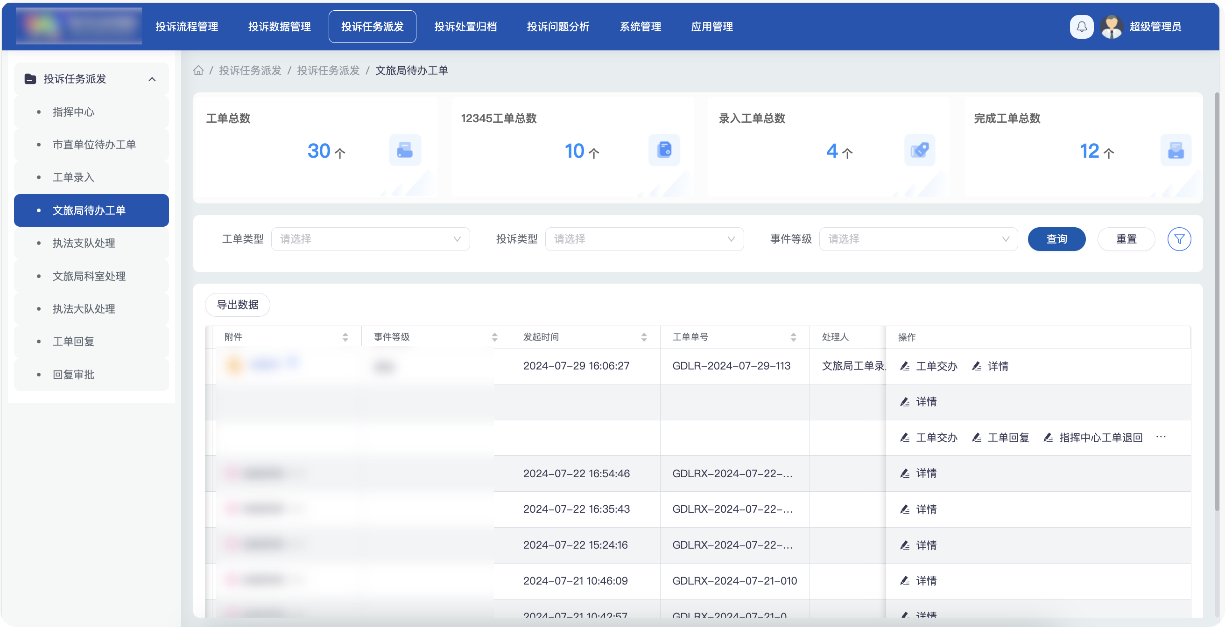Click 指挥中心工单退回 action
The width and height of the screenshot is (1225, 627).
[x=1092, y=437]
